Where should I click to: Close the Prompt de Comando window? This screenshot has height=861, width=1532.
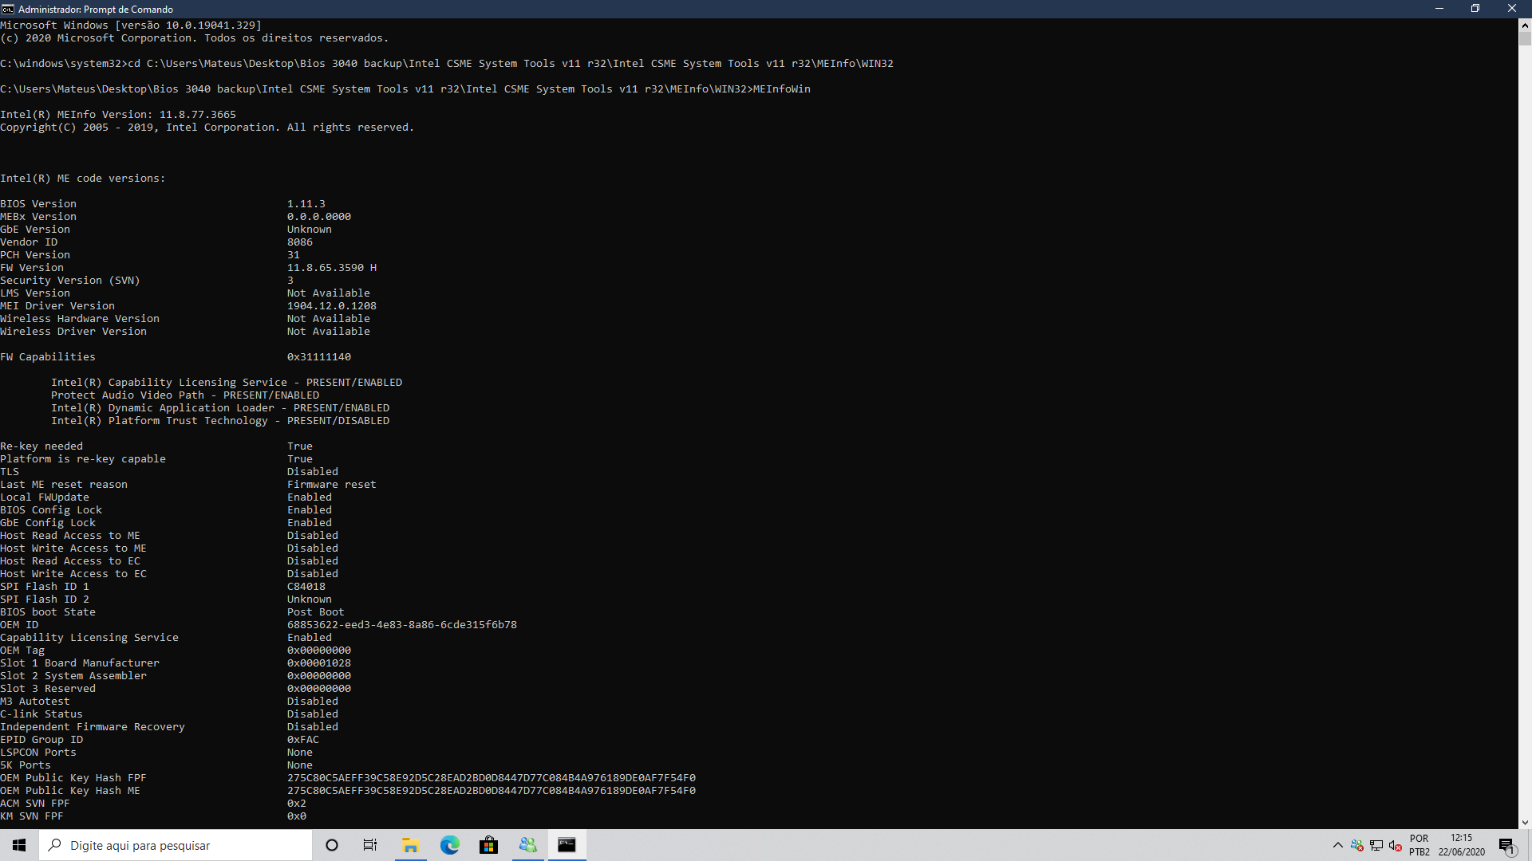1512,9
